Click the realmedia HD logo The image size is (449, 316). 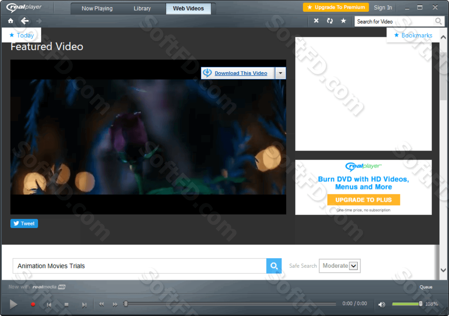pyautogui.click(x=49, y=287)
